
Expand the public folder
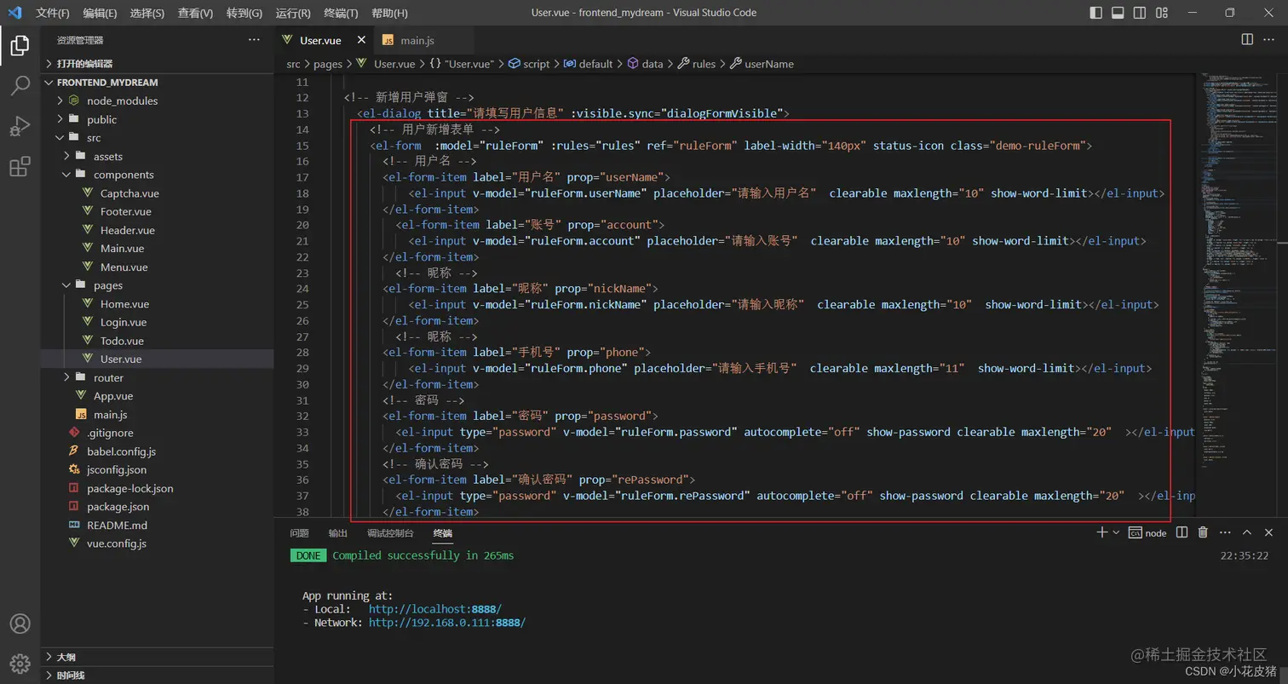(x=158, y=119)
